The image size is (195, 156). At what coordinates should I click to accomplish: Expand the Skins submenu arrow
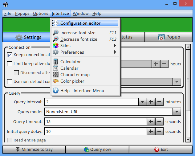pyautogui.click(x=115, y=46)
